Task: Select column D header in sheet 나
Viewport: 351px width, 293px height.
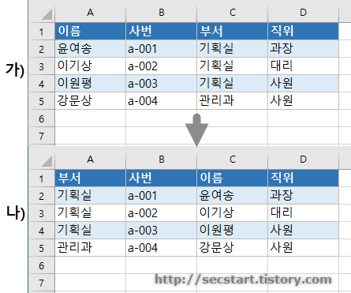Action: tap(303, 160)
